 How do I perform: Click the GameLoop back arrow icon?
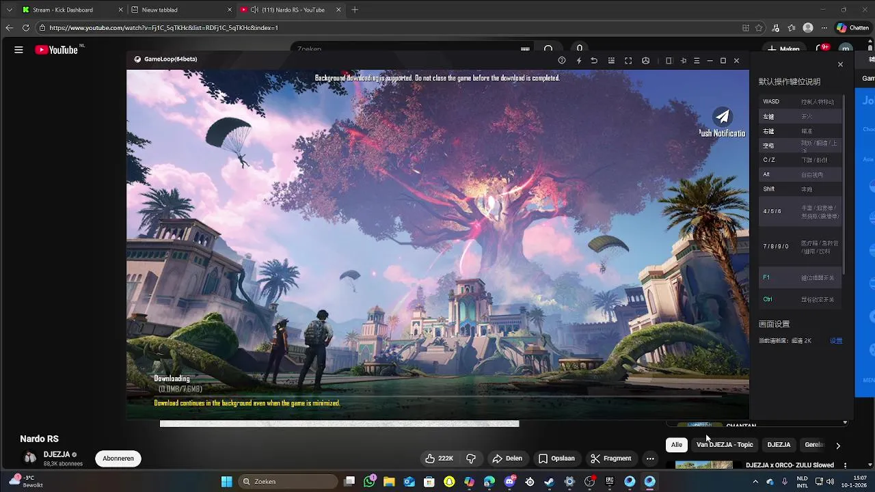point(594,60)
